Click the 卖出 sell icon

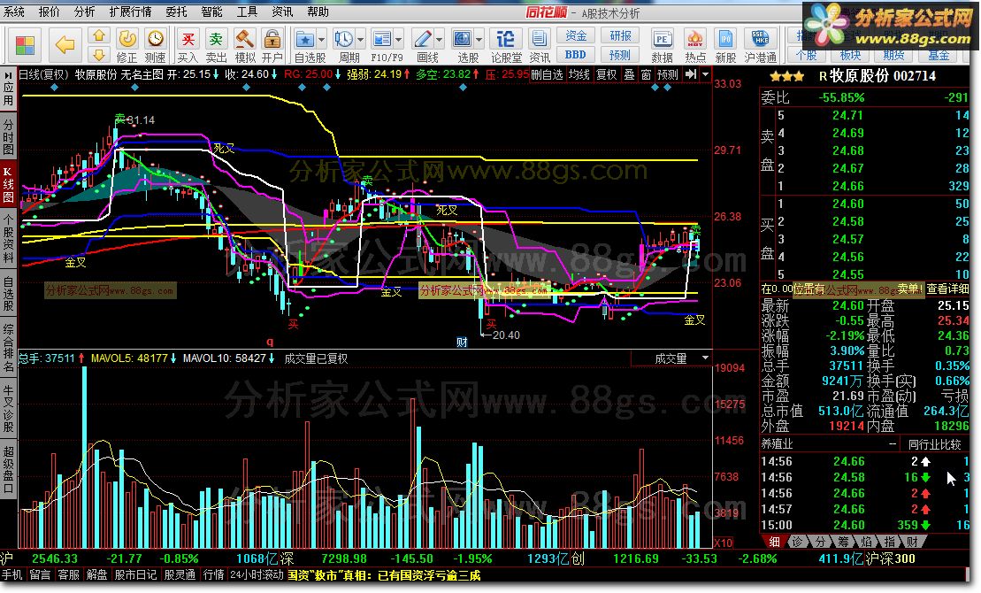coord(216,45)
